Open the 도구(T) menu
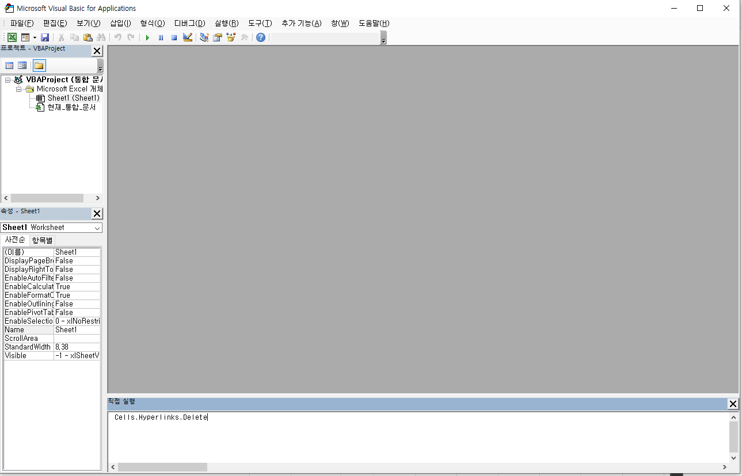Viewport: 742px width, 476px height. point(260,23)
